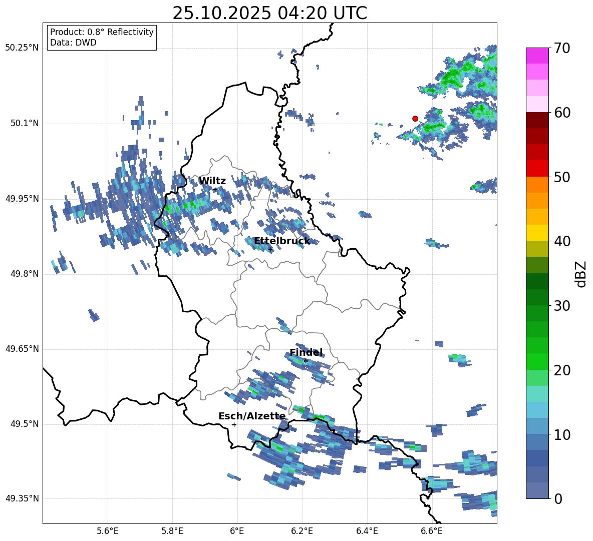Viewport: 593px width, 541px height.
Task: Click the Esch/Alzette city label
Action: click(252, 416)
